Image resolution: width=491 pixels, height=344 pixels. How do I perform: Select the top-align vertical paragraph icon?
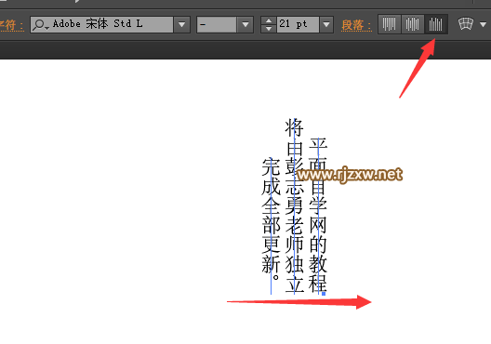click(x=390, y=24)
